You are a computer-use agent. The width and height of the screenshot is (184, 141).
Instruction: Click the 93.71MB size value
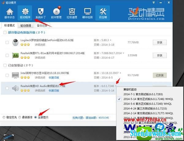pyautogui.click(x=133, y=75)
